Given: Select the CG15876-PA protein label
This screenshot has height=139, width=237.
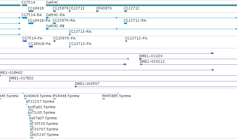Looking at the screenshot, I should pos(64,38).
